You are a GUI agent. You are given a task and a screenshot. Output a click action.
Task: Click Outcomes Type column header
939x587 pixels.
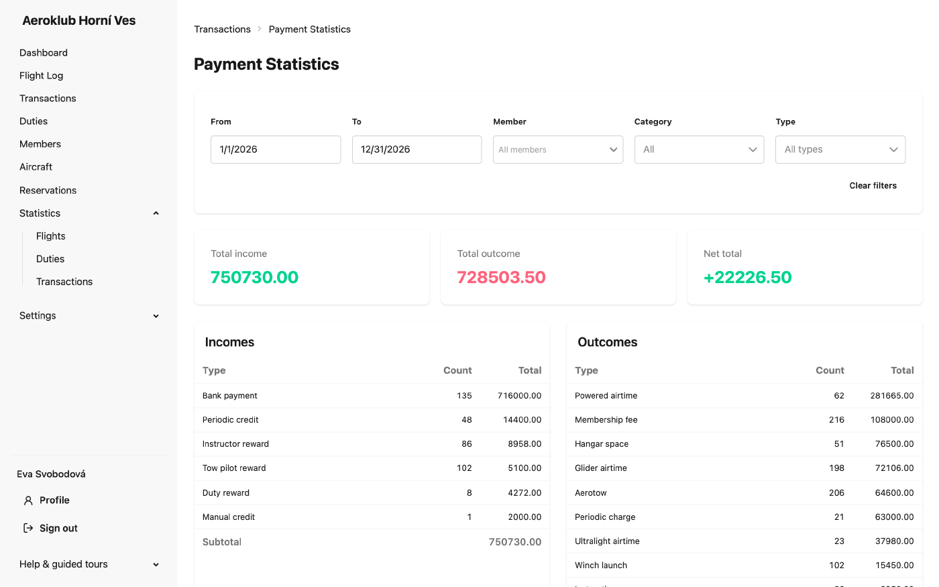tap(586, 370)
